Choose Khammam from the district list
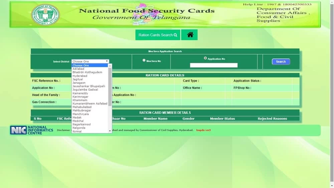Viewport: 334px width, 188px height. tap(80, 100)
